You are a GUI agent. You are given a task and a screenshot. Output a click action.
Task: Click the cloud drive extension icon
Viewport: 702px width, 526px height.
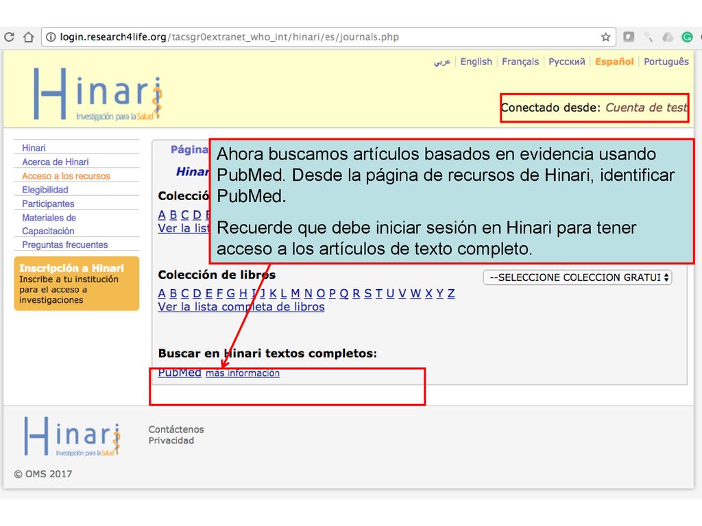pyautogui.click(x=668, y=37)
